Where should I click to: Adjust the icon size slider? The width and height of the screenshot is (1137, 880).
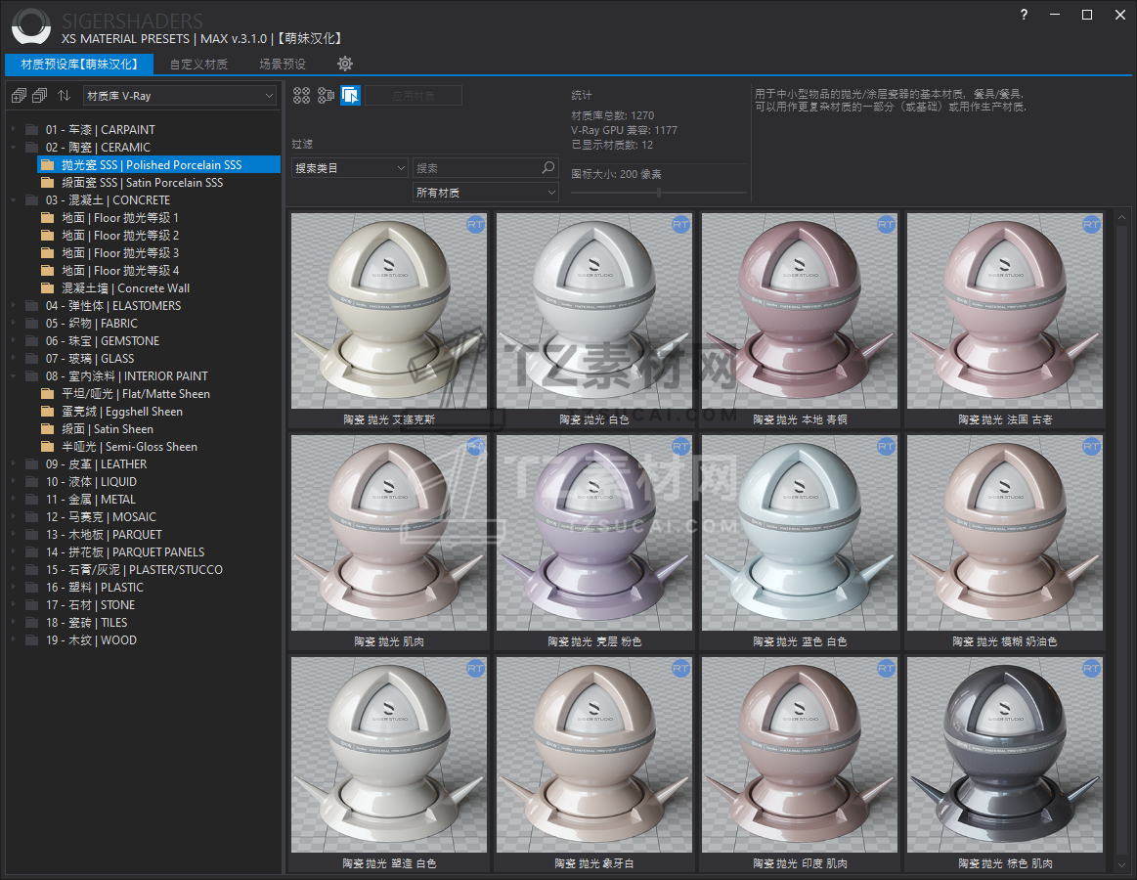pos(658,193)
